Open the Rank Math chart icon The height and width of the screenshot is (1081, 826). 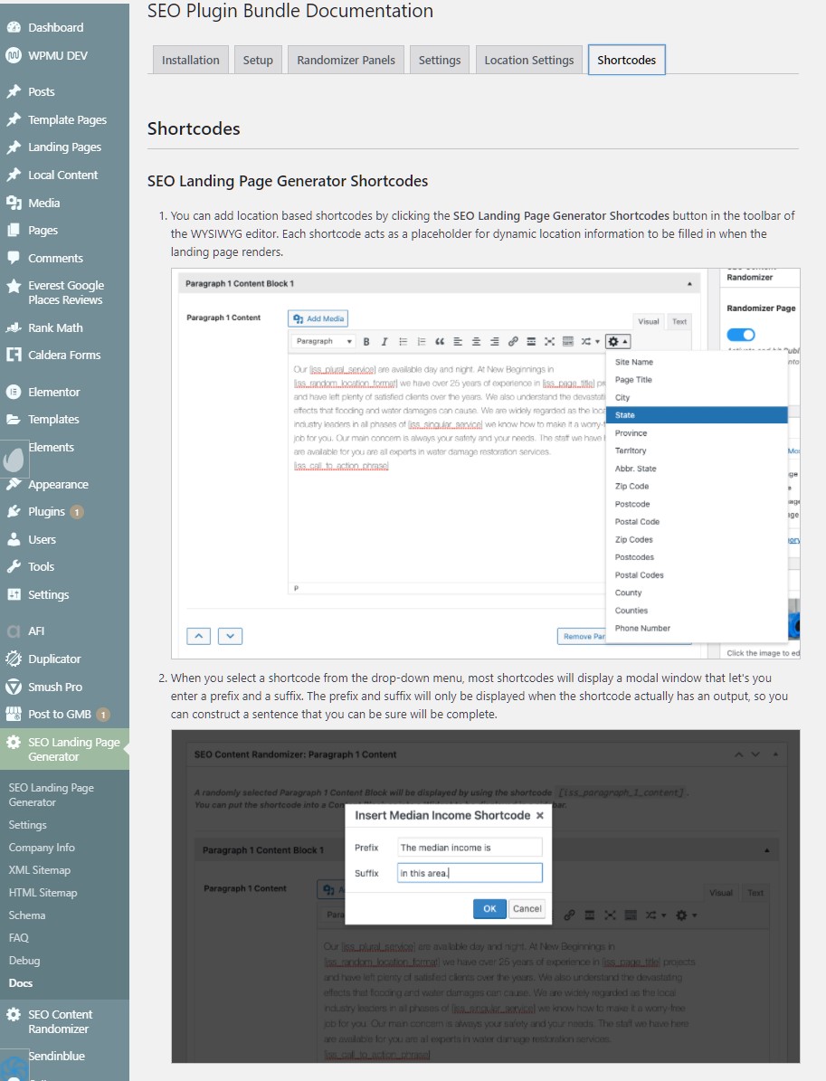14,327
